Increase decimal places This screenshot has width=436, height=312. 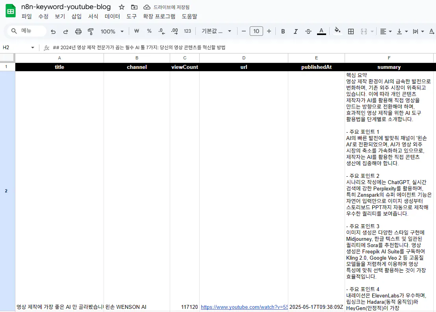174,31
